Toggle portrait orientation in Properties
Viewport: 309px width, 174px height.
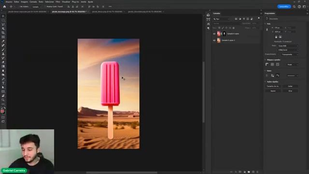(x=276, y=37)
